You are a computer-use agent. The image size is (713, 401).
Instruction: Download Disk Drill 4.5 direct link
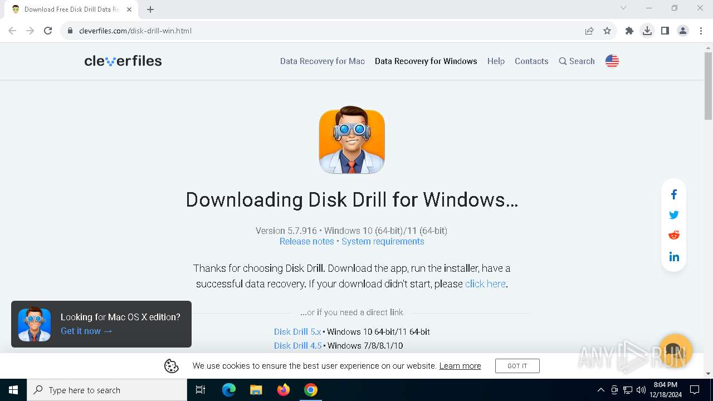(x=298, y=345)
